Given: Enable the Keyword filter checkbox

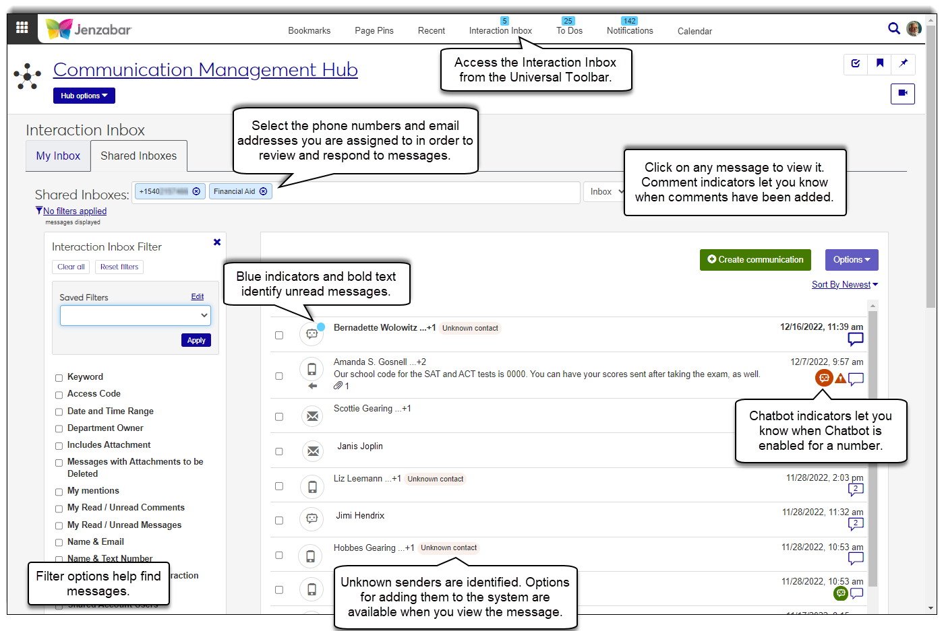Looking at the screenshot, I should (x=59, y=378).
